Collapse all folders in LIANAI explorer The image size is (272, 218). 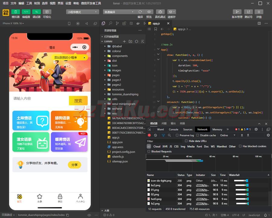(x=143, y=41)
